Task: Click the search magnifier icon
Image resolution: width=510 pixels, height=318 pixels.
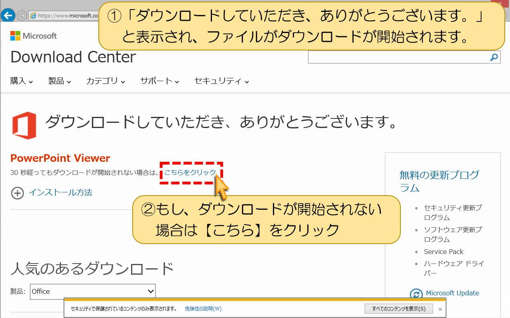Action: coord(494,57)
